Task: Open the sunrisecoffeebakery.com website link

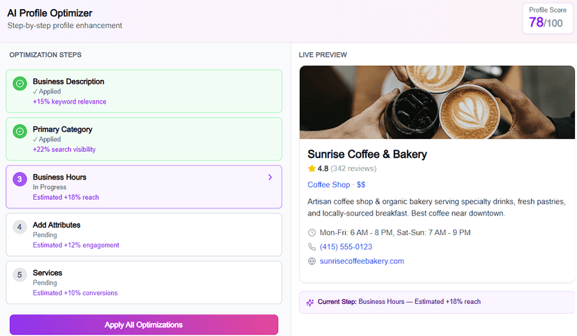Action: [x=362, y=262]
